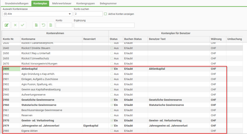Viewport: 247px width, 134px height.
Task: Toggle status checkbox for Aktienkapital 2800
Action: [x=112, y=69]
